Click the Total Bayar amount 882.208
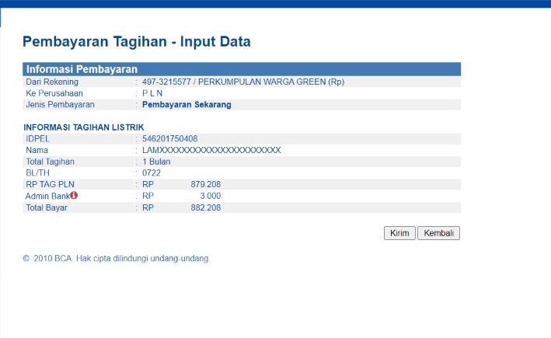The image size is (551, 338). [x=205, y=208]
